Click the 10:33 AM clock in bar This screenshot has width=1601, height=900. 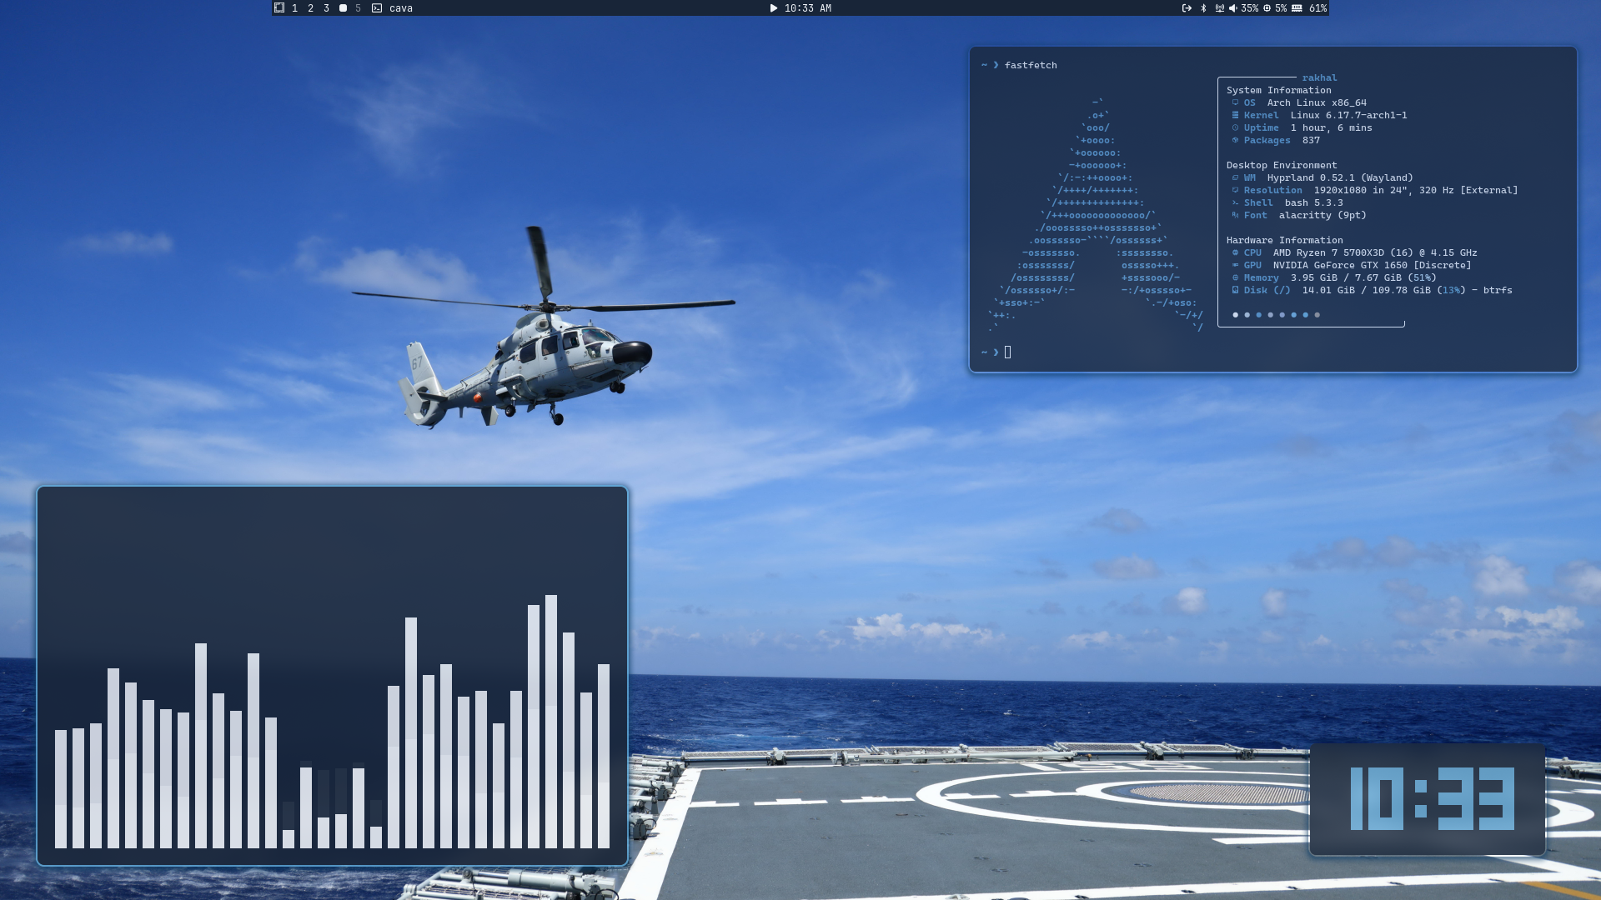pos(807,8)
